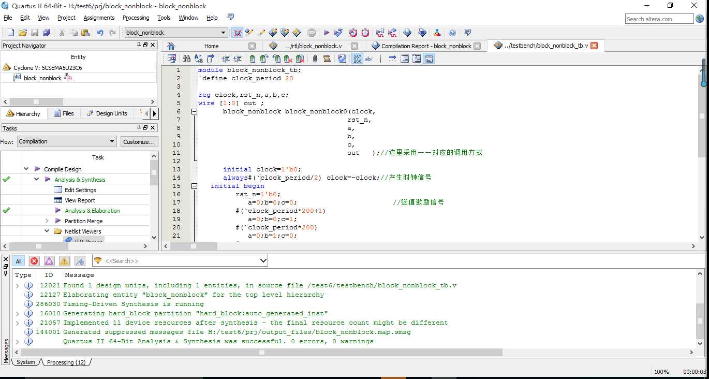Switch to the Files tab in Project Navigator

coord(63,113)
